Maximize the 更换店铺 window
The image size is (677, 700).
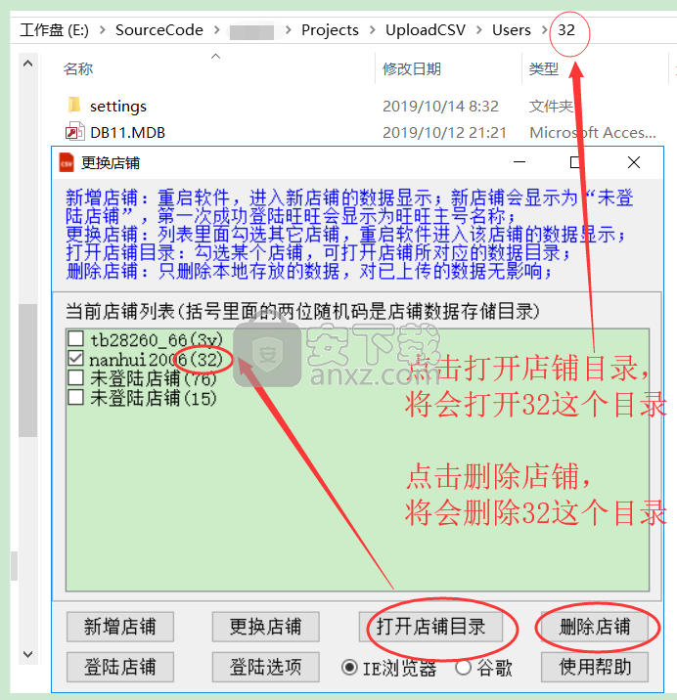575,162
